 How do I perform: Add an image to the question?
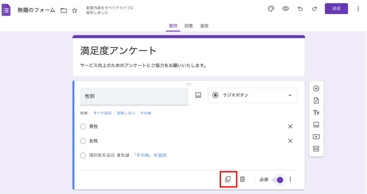point(198,95)
